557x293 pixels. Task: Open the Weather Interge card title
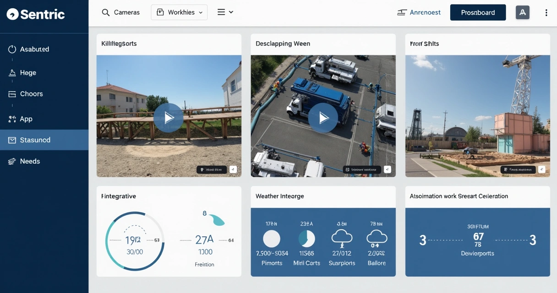pyautogui.click(x=279, y=196)
